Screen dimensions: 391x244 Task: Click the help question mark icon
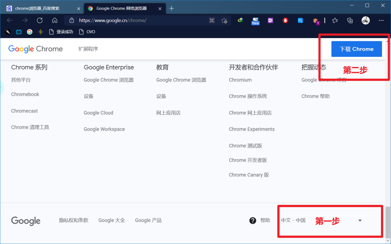pos(253,220)
